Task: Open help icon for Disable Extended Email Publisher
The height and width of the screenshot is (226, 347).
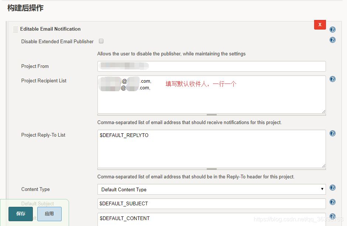Action: [332, 40]
